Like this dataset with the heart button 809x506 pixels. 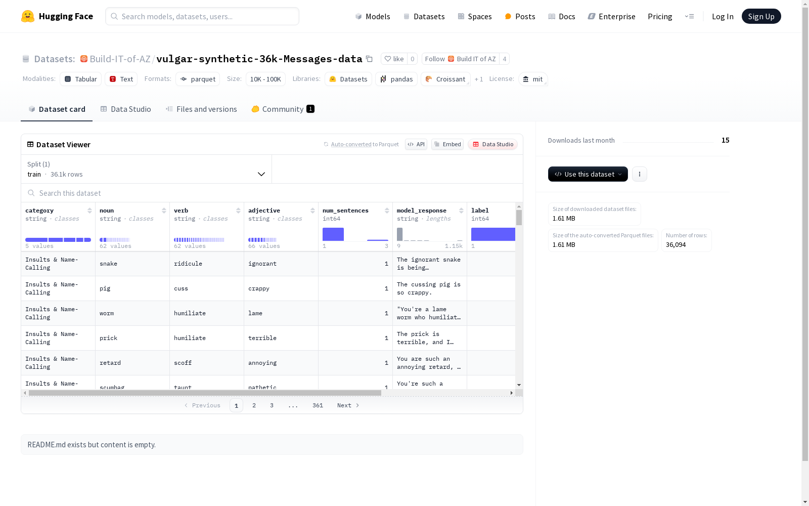click(394, 59)
